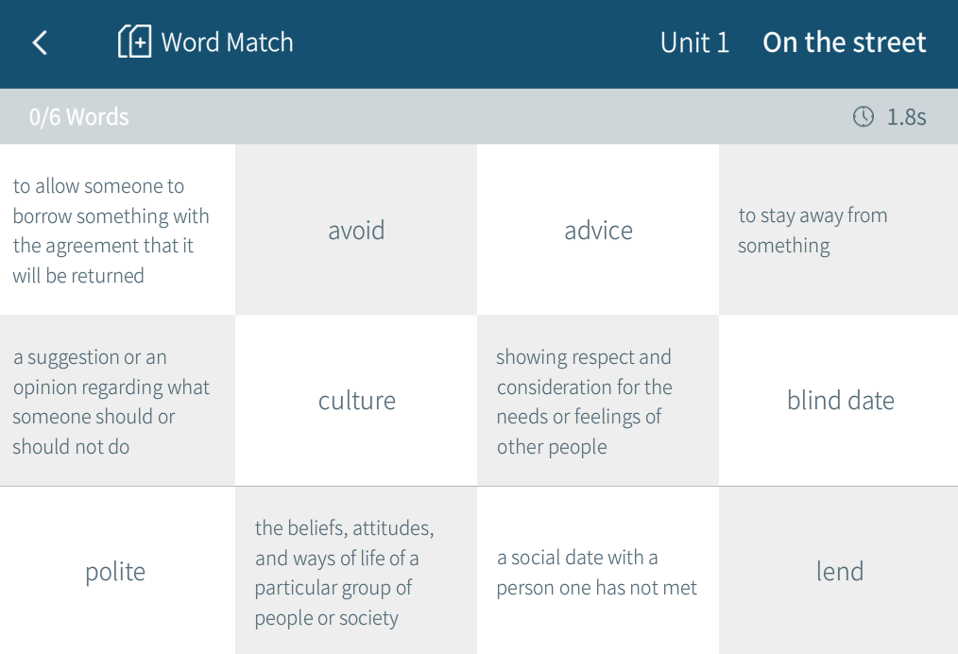This screenshot has width=958, height=654.
Task: Choose the 'blind date' word card
Action: click(x=840, y=401)
